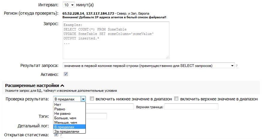Select Равно in the dropdown list
This screenshot has height=139, width=264.
[69, 109]
